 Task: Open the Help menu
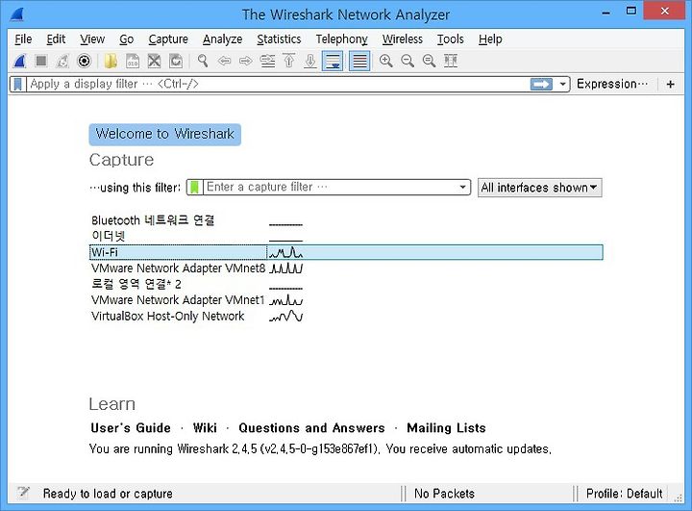(490, 39)
